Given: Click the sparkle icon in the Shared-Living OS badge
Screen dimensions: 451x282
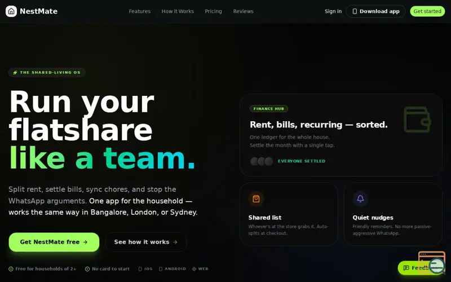Looking at the screenshot, I should 15,73.
